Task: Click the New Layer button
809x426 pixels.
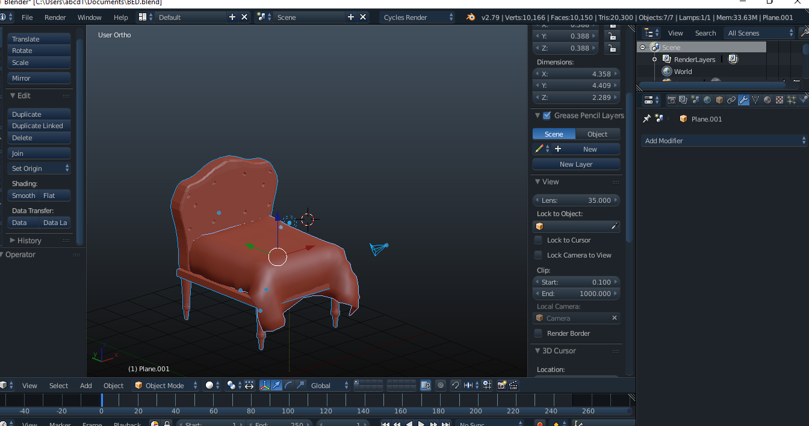Action: click(x=576, y=164)
